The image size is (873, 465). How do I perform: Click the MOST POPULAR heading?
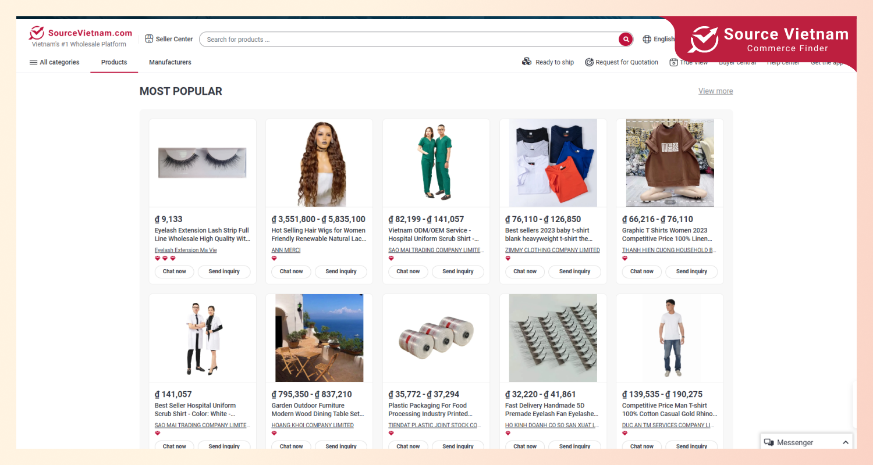pyautogui.click(x=181, y=91)
